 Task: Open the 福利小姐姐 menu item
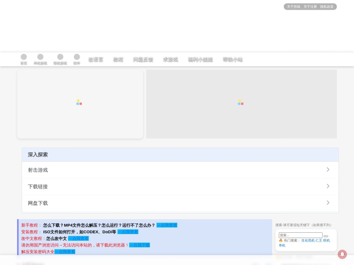200,60
